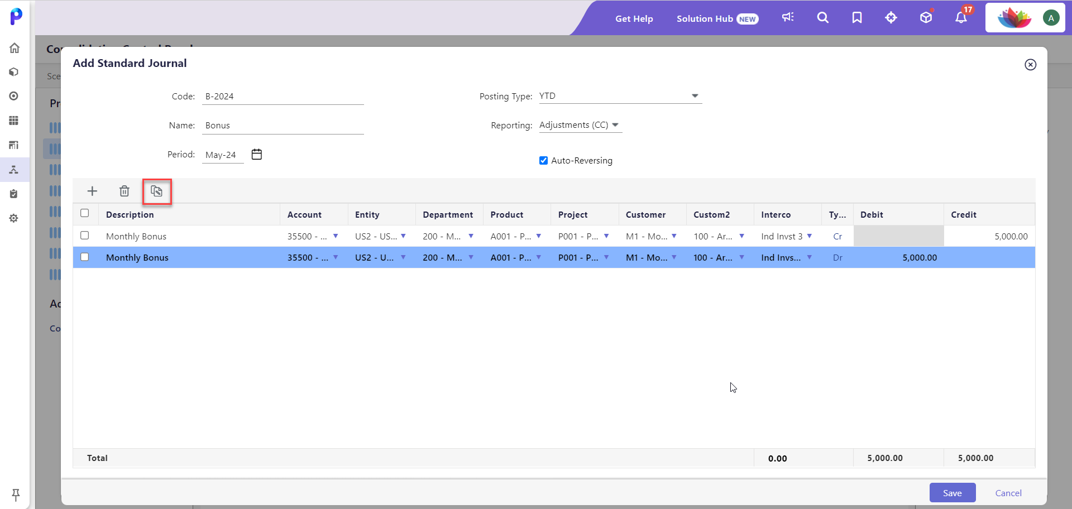Open Department dropdown in Cr row
Image resolution: width=1072 pixels, height=509 pixels.
471,236
